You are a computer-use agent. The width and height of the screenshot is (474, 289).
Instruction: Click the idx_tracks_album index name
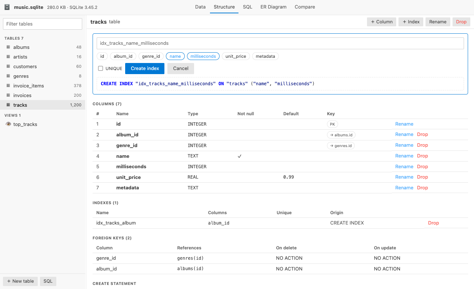click(x=116, y=223)
